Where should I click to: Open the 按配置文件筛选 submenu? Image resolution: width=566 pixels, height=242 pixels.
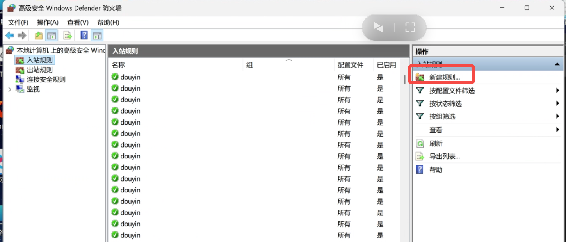[x=488, y=91]
